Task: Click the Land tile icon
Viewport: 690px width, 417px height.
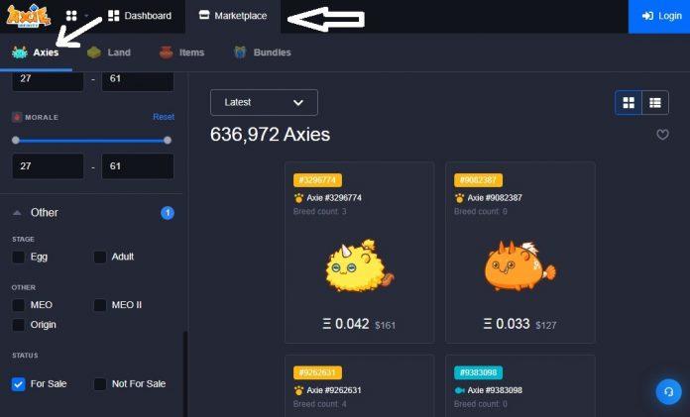Action: (x=94, y=52)
